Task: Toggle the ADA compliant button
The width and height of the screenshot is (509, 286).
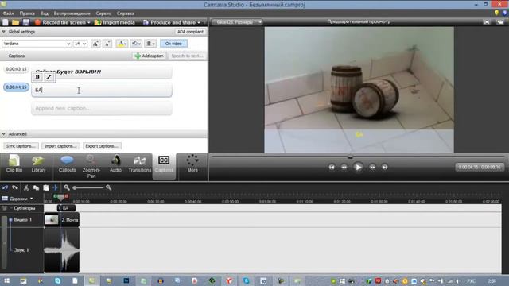Action: tap(190, 32)
